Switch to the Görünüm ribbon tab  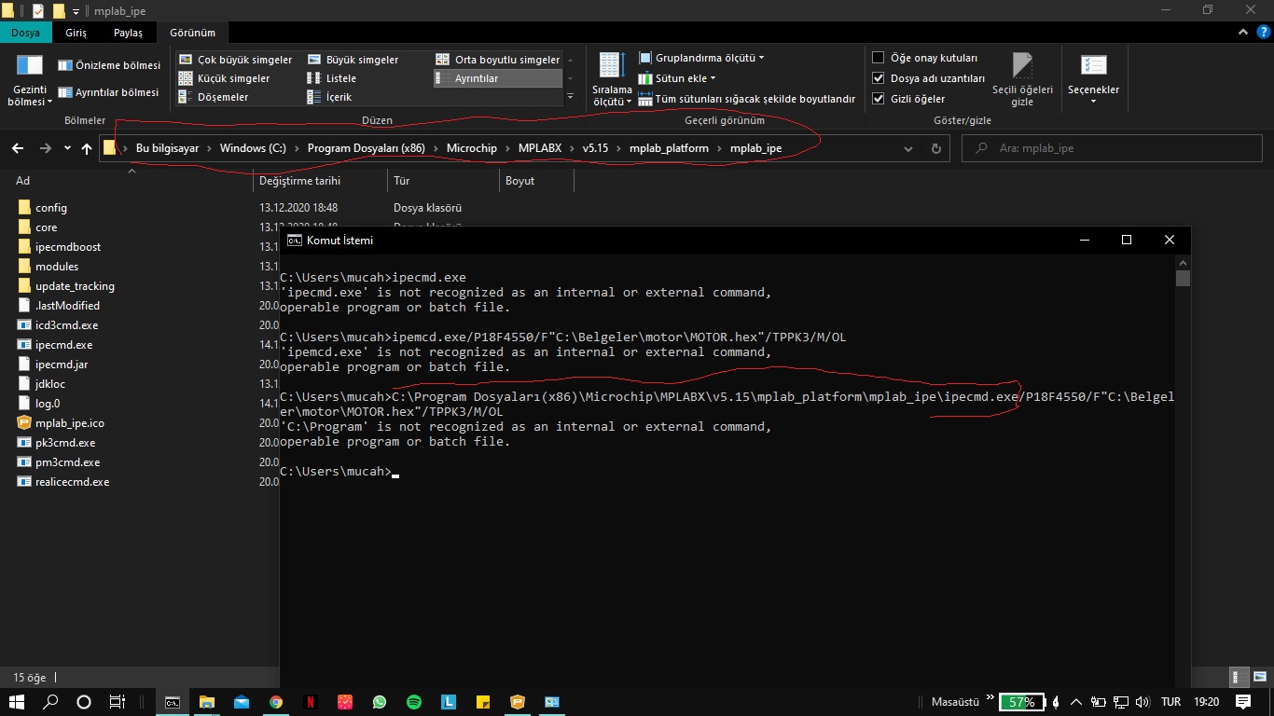[x=192, y=33]
